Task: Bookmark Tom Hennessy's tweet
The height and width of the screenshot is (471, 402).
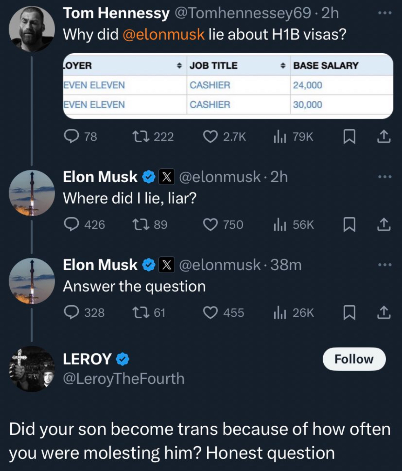Action: pos(349,137)
